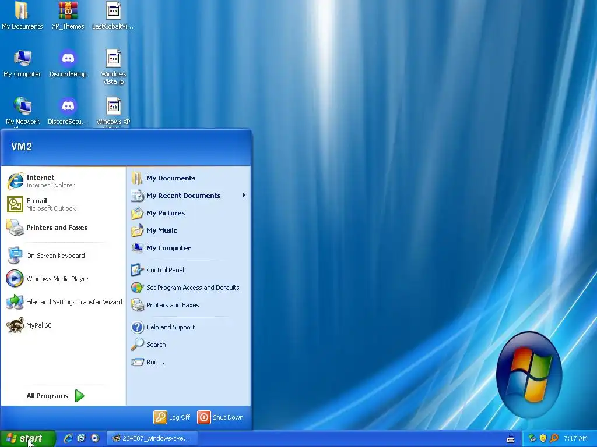The image size is (597, 447).
Task: Select My Documents desktop icon
Action: coord(22,16)
